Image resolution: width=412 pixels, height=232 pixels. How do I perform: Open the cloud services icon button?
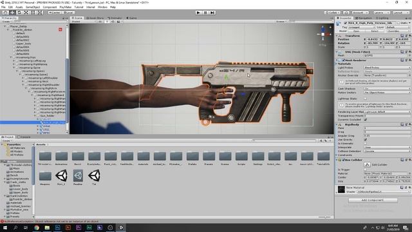click(346, 12)
